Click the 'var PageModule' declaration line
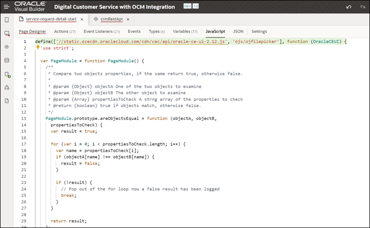 coord(92,61)
